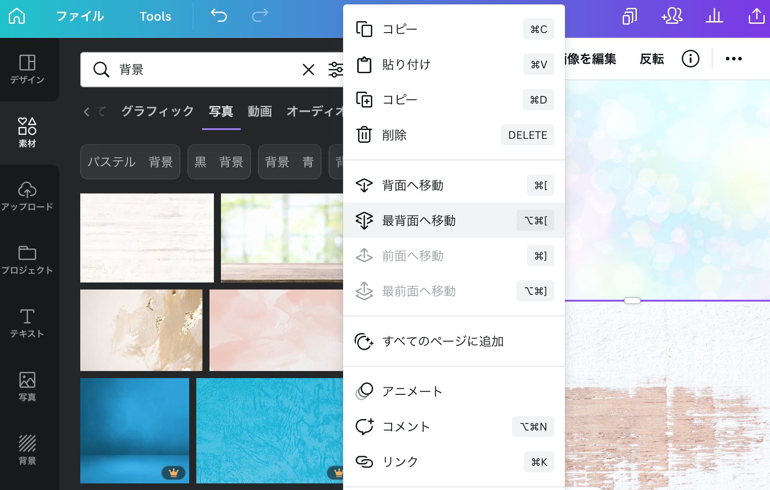Select 削除 in context menu
This screenshot has height=490, width=770.
[x=454, y=135]
